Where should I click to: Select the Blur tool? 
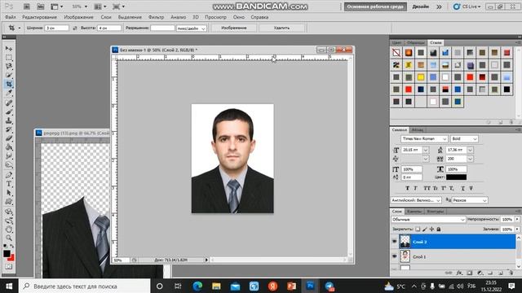pos(9,155)
